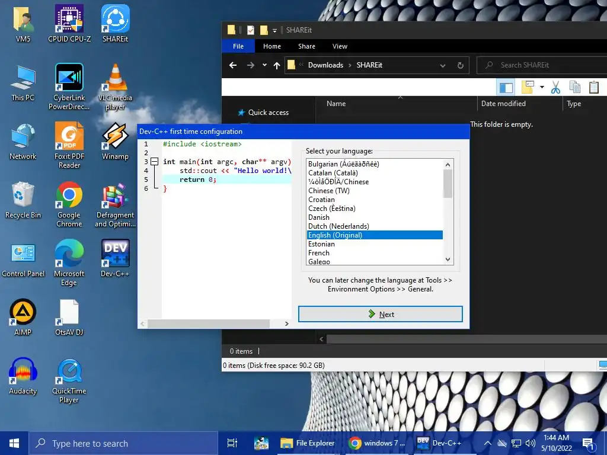Viewport: 607px width, 455px height.
Task: Select the Dev-C++ desktop shortcut
Action: click(x=116, y=258)
